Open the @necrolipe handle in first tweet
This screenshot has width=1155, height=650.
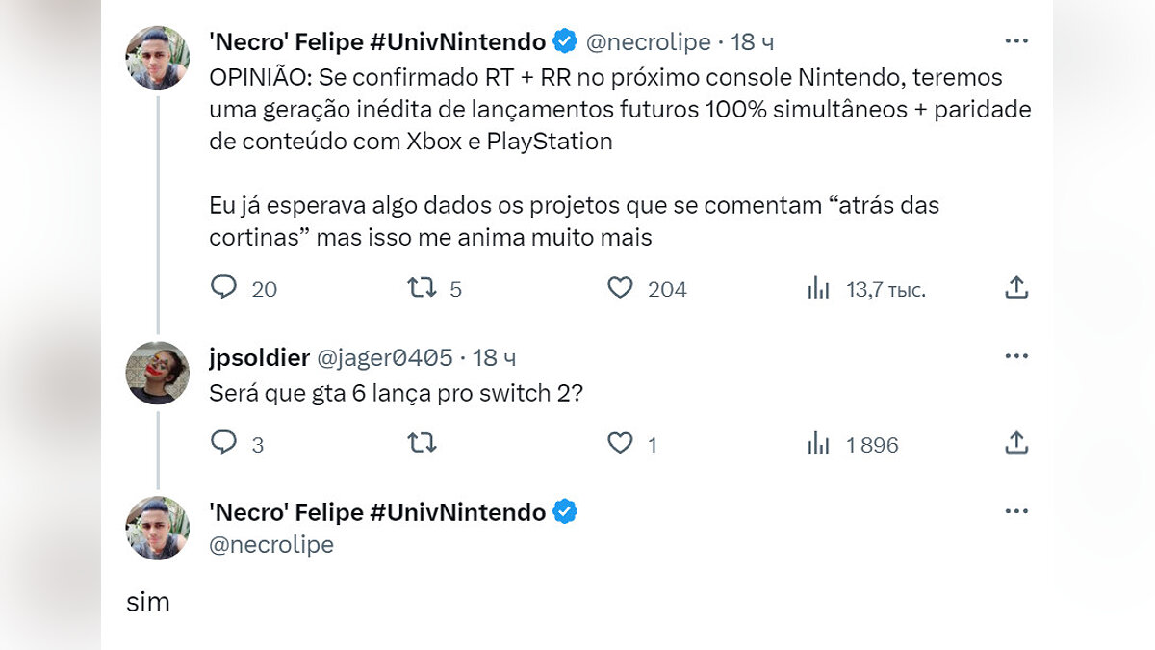[649, 41]
